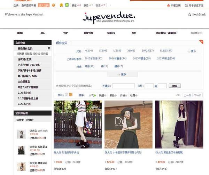Filter by material 其他(99)

pos(90,66)
